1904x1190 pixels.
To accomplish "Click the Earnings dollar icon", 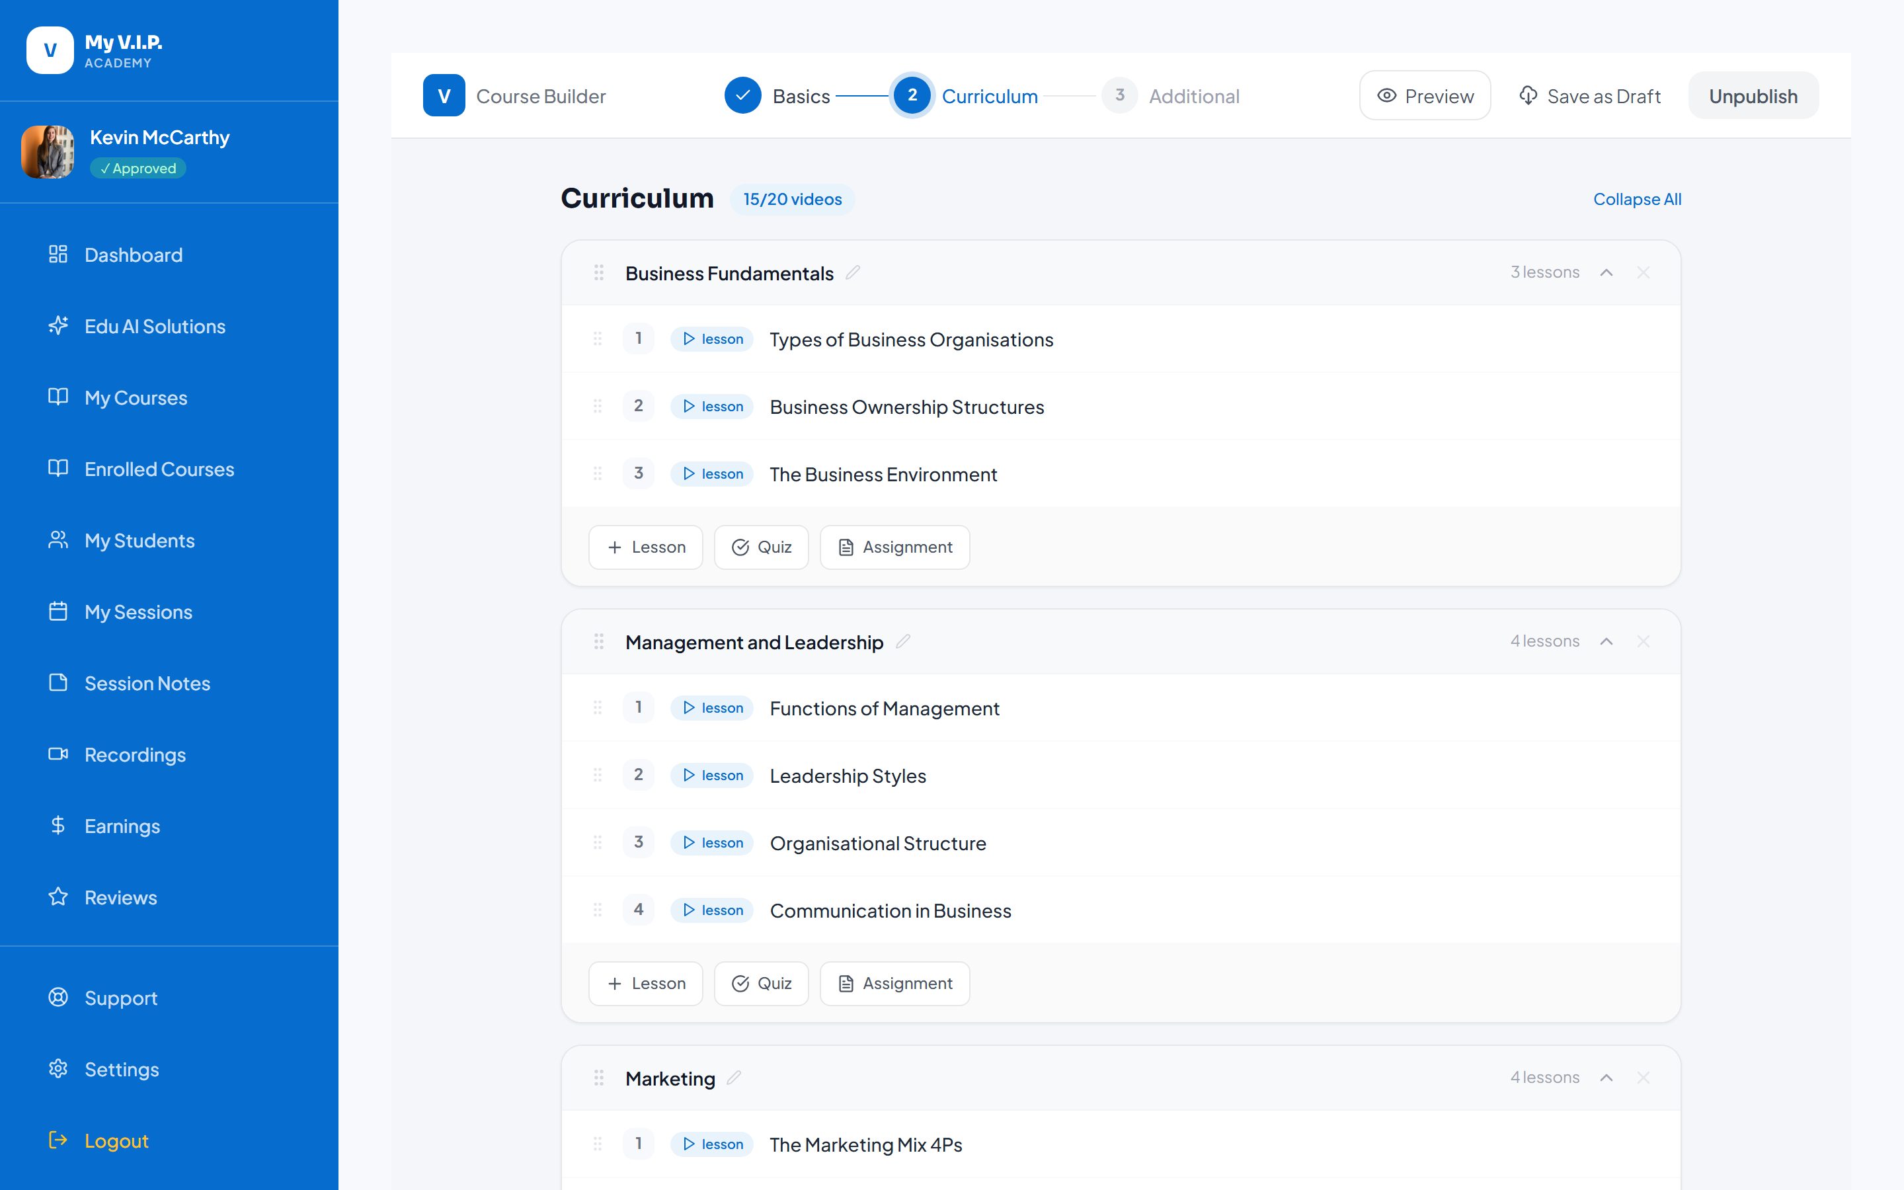I will (58, 825).
